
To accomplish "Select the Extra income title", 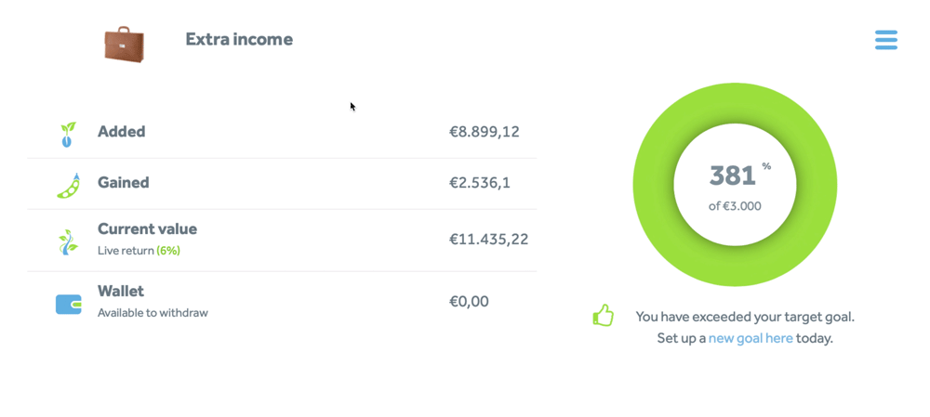I will pos(239,39).
